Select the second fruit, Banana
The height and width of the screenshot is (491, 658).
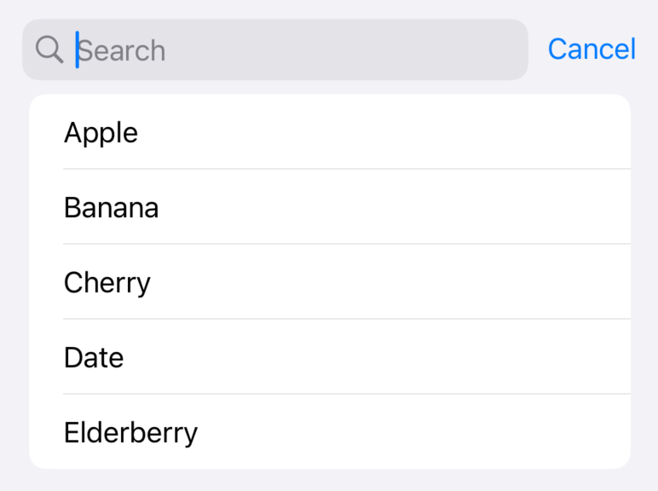coord(112,207)
